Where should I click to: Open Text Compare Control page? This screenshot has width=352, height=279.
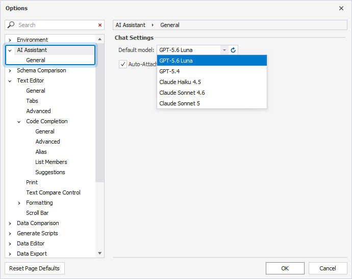tap(53, 193)
